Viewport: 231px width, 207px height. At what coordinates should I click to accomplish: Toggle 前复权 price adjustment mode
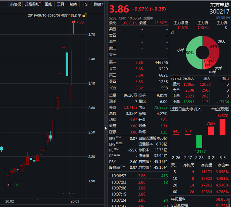[16, 4]
